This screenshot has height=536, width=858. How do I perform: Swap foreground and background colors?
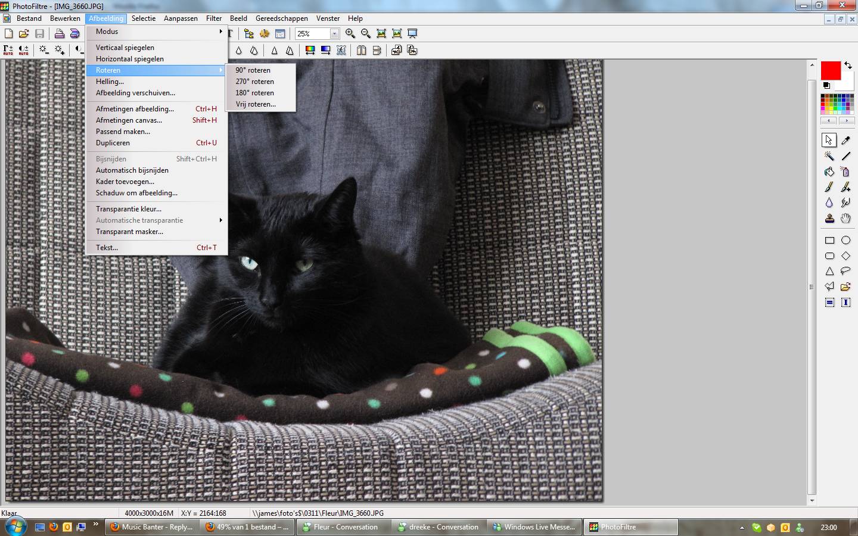(848, 65)
